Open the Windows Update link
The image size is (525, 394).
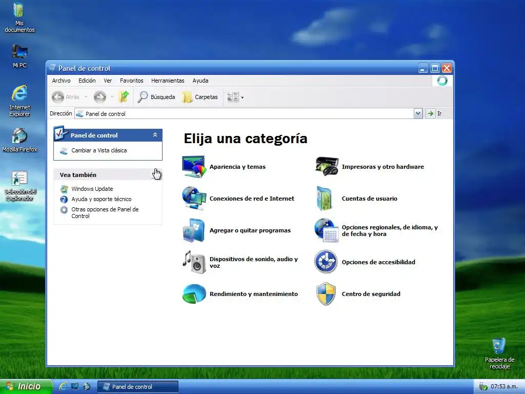92,189
